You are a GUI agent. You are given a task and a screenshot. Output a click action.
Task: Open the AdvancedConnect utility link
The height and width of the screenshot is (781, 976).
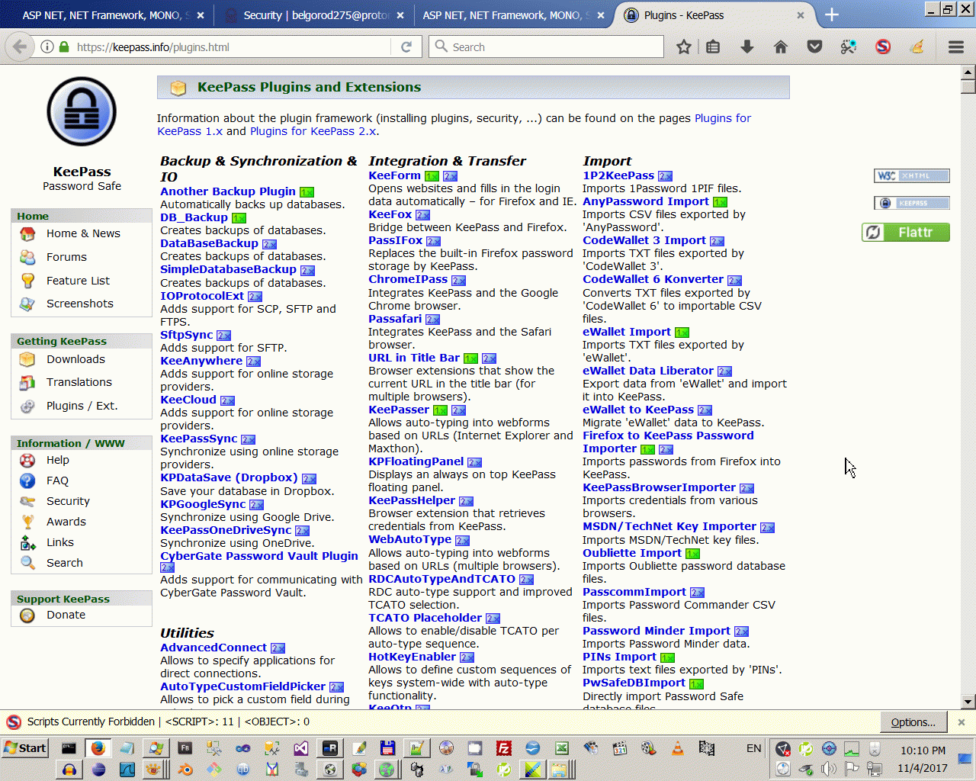coord(213,648)
